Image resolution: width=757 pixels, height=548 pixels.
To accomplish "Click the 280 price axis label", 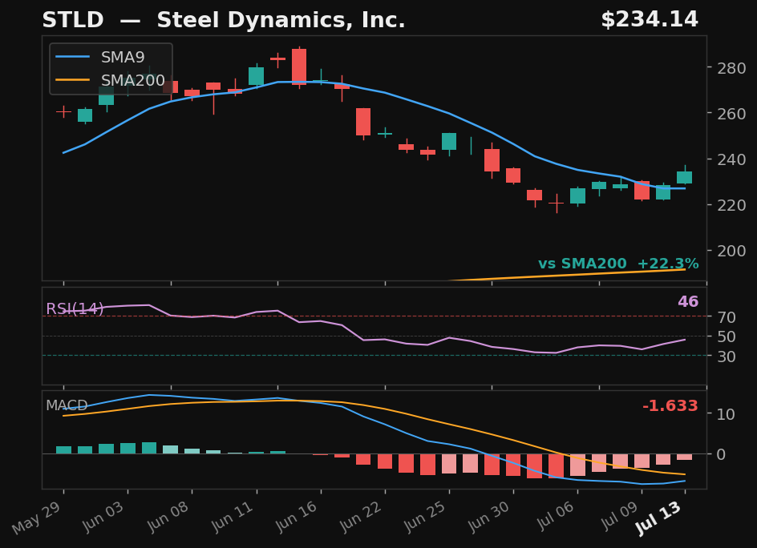I will point(731,68).
